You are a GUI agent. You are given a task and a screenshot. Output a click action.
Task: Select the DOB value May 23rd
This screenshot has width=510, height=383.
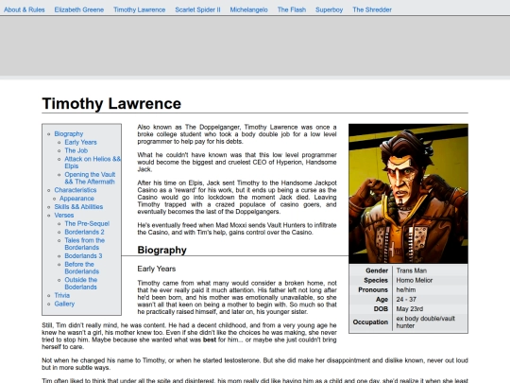point(410,308)
